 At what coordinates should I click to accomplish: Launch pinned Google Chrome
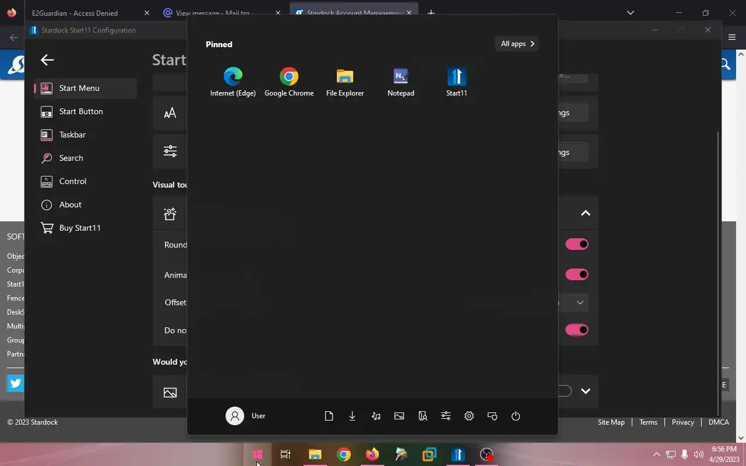(x=289, y=82)
